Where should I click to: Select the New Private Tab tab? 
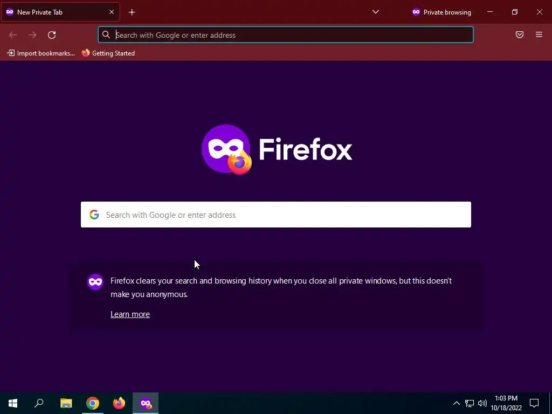click(x=60, y=12)
